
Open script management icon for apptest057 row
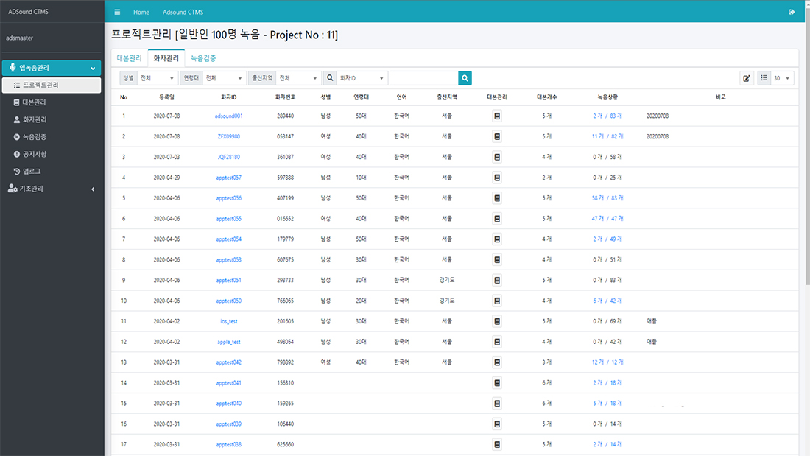pos(497,178)
